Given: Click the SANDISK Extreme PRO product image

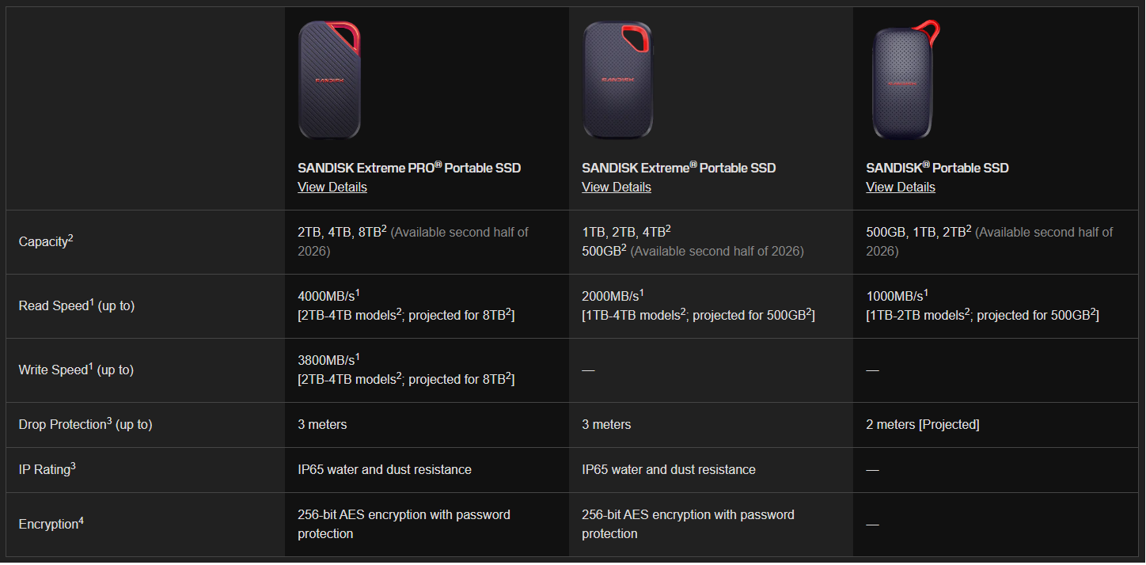Looking at the screenshot, I should click(329, 81).
